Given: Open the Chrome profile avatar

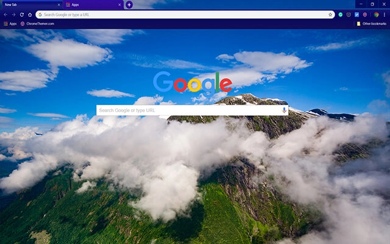Looking at the screenshot, I should [x=377, y=15].
